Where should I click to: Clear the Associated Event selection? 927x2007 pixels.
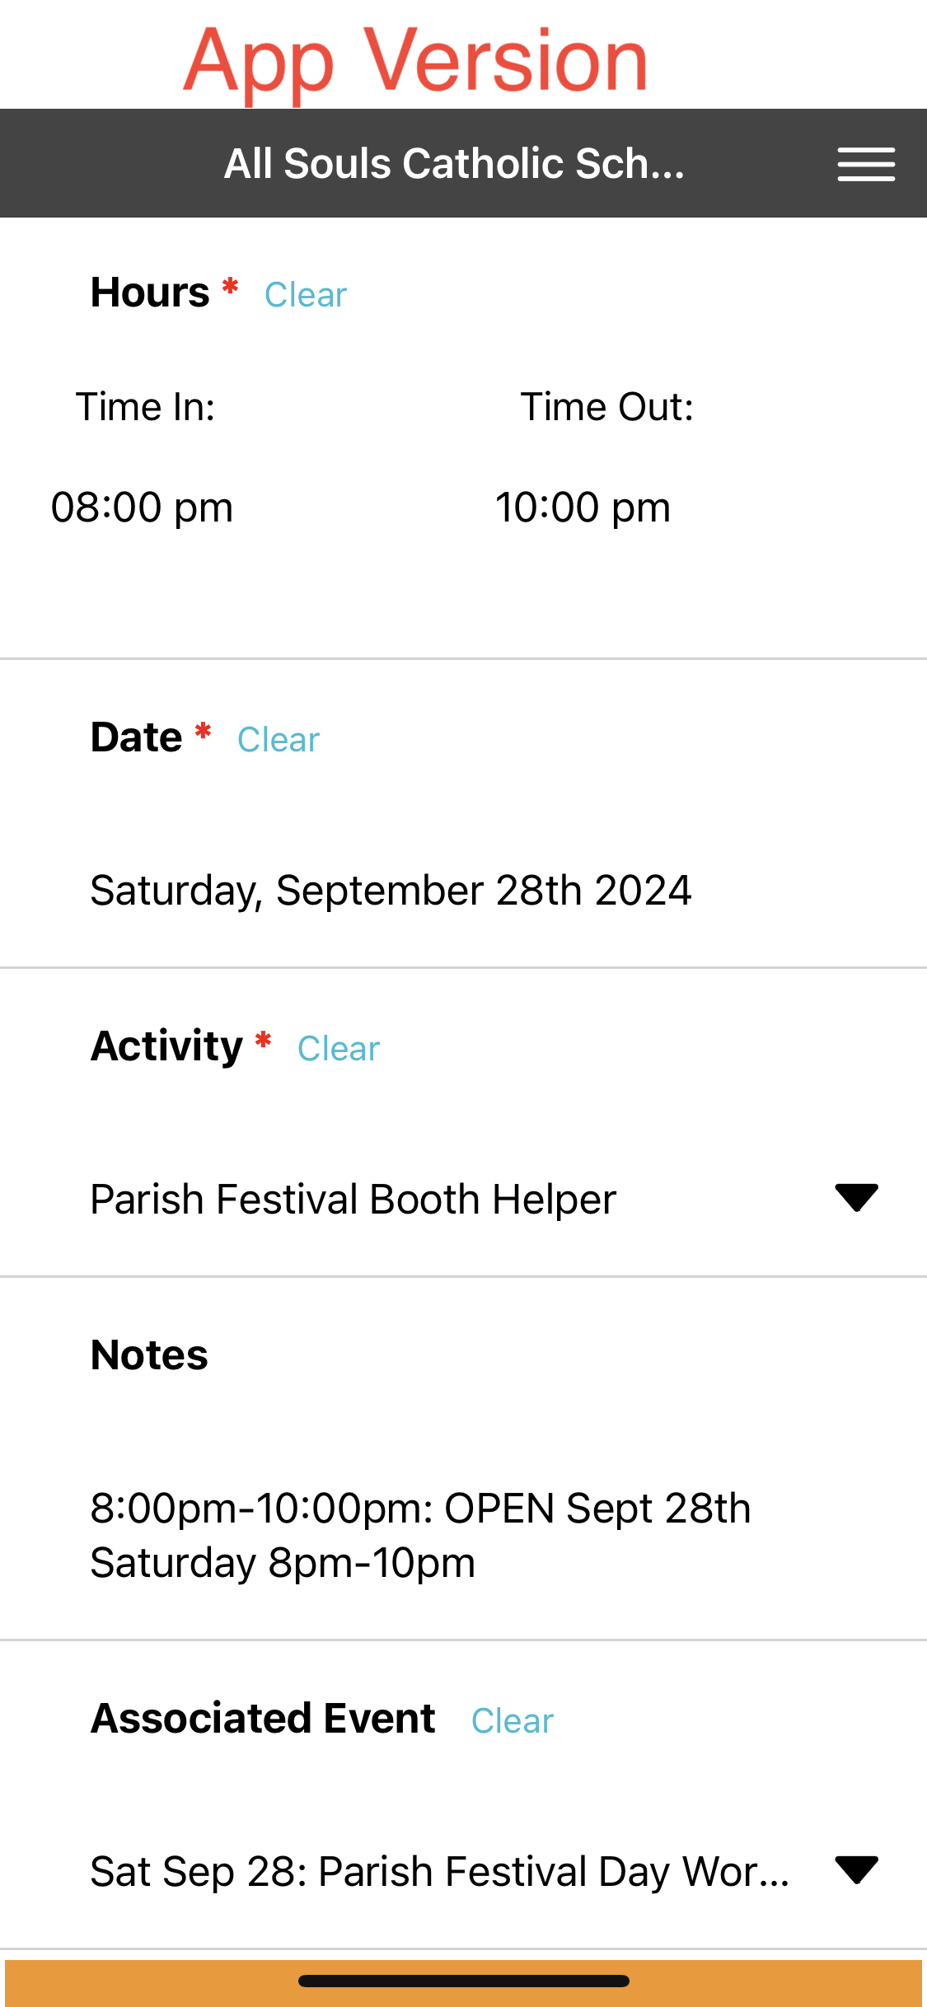513,1721
